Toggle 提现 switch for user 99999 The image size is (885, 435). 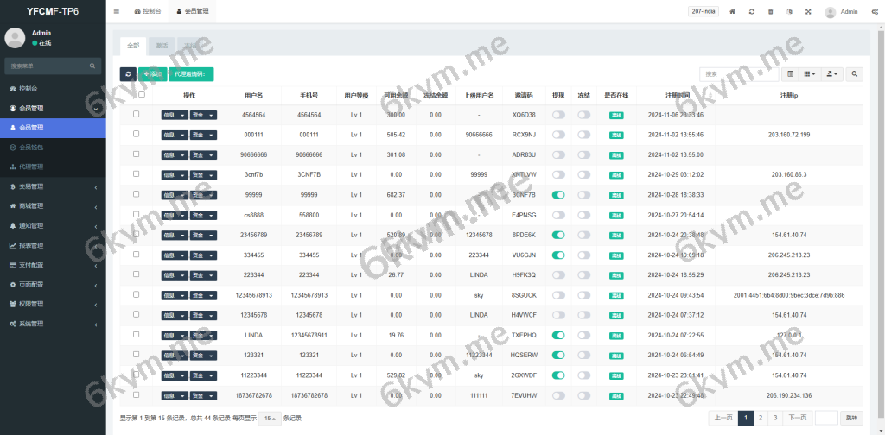click(558, 195)
